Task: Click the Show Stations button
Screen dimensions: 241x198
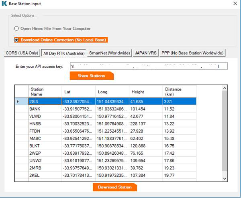Action: [x=92, y=76]
